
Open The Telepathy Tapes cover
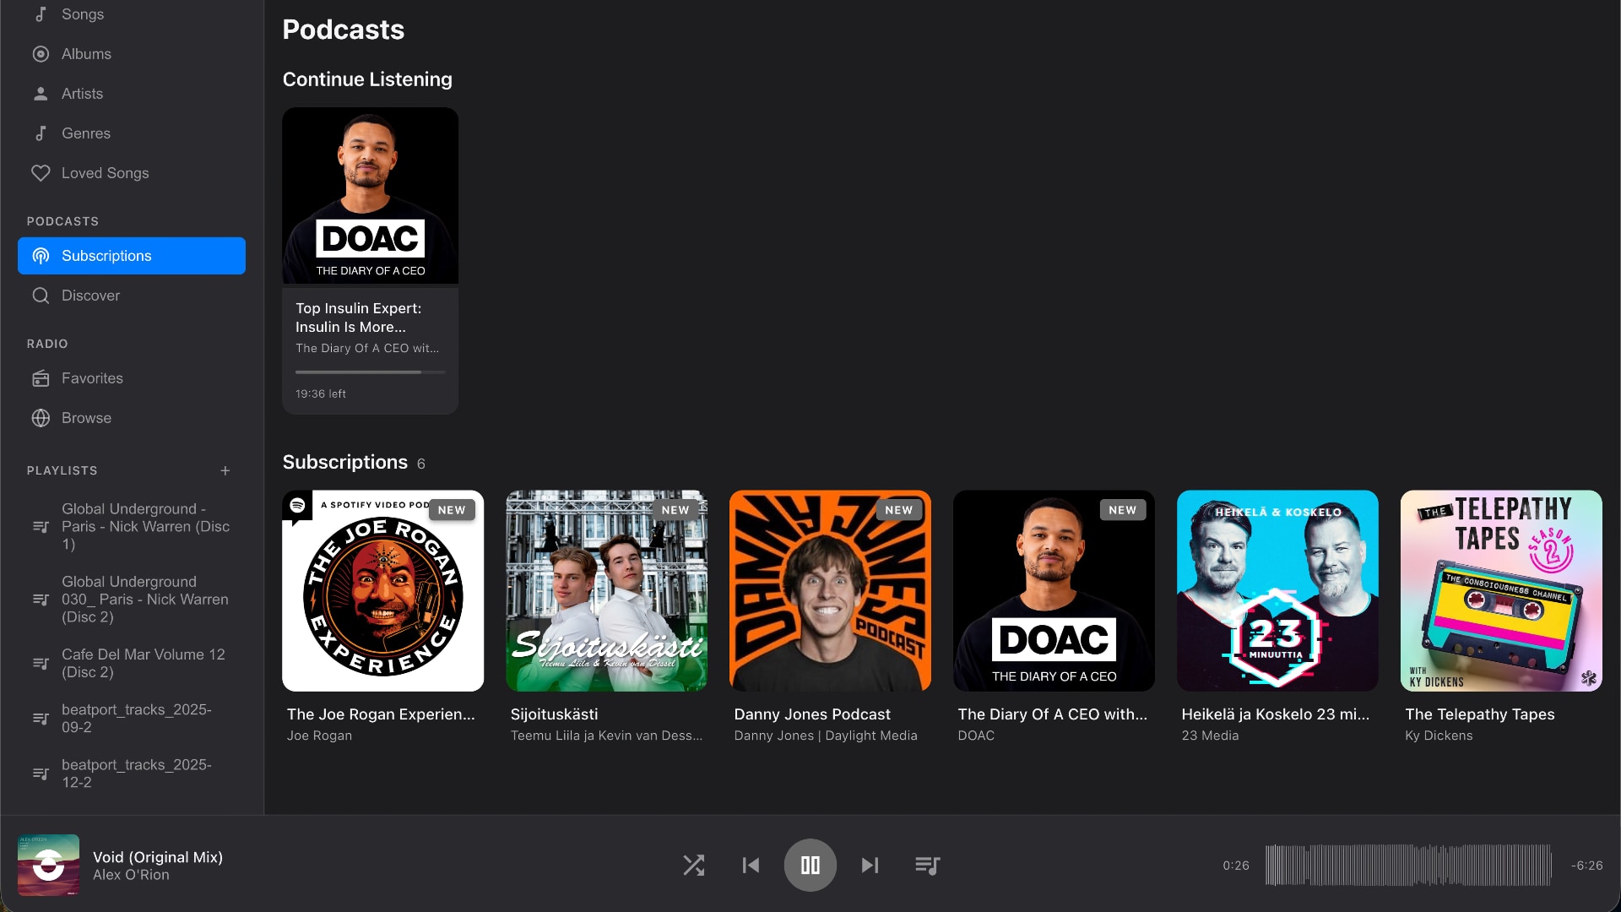pyautogui.click(x=1501, y=591)
